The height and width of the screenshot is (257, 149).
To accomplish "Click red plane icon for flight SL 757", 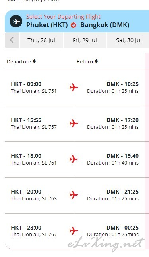I will (74, 123).
